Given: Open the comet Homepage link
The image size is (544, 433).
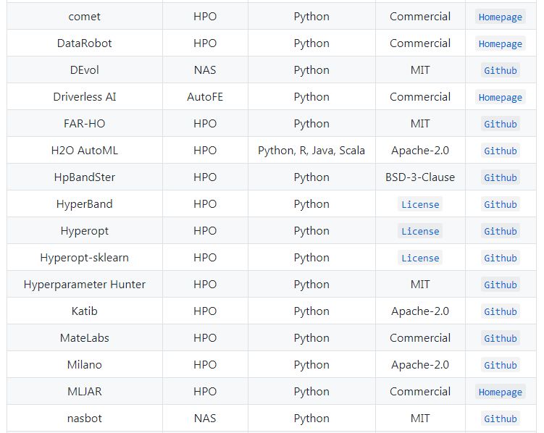Looking at the screenshot, I should [500, 17].
